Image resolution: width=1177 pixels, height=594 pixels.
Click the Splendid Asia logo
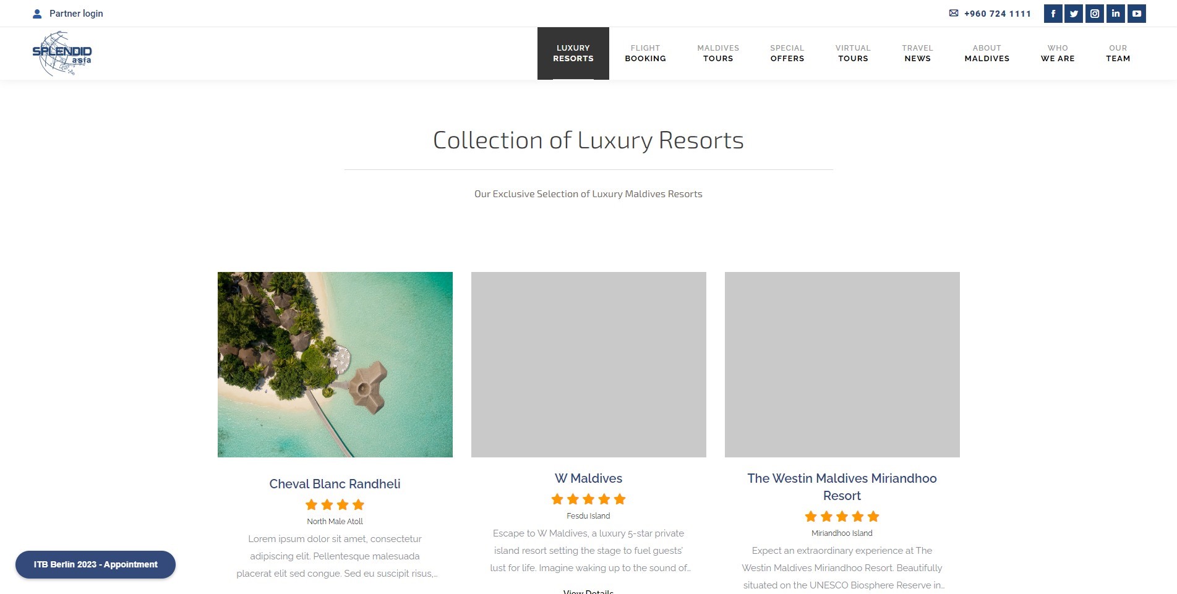click(x=62, y=54)
